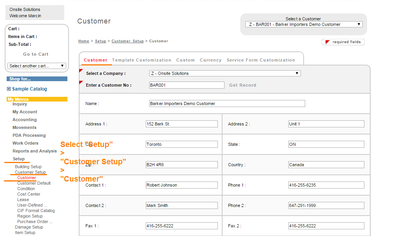Click the Customer No input field
This screenshot has height=236, width=411.
click(x=186, y=85)
